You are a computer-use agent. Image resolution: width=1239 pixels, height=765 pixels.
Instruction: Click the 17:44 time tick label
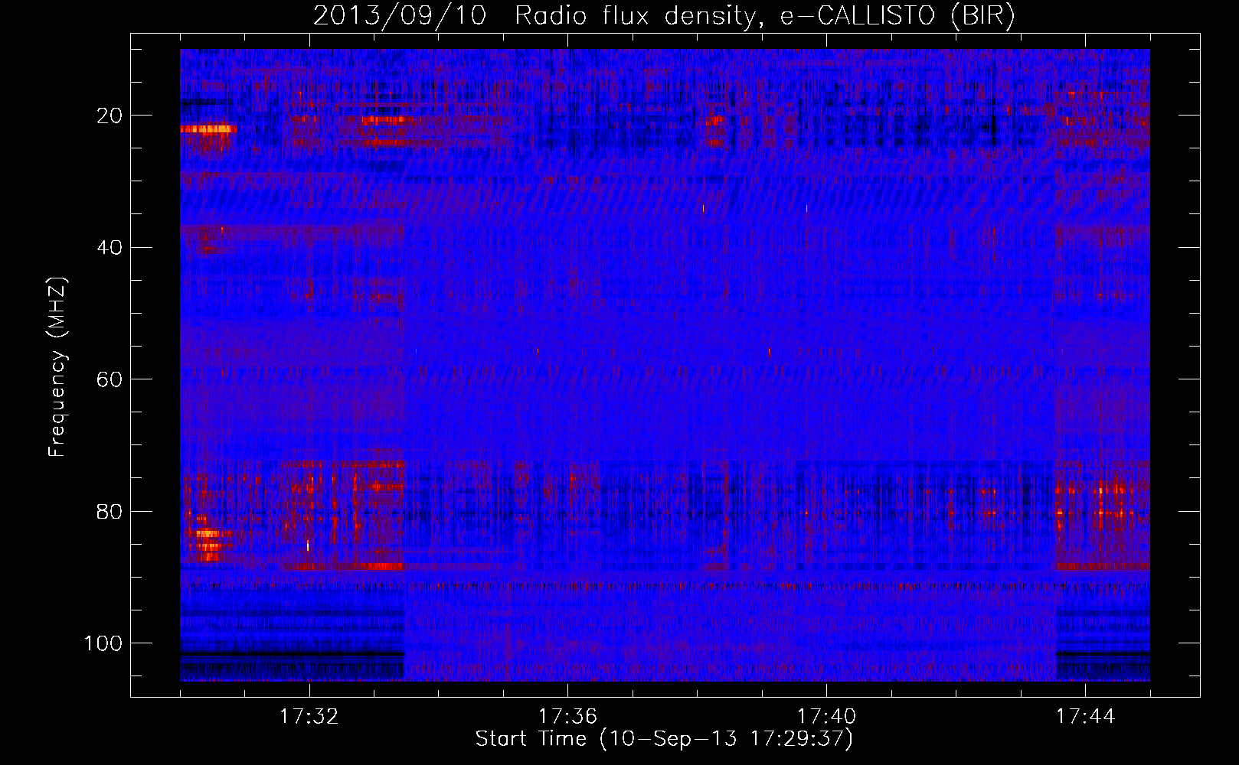pyautogui.click(x=1085, y=717)
